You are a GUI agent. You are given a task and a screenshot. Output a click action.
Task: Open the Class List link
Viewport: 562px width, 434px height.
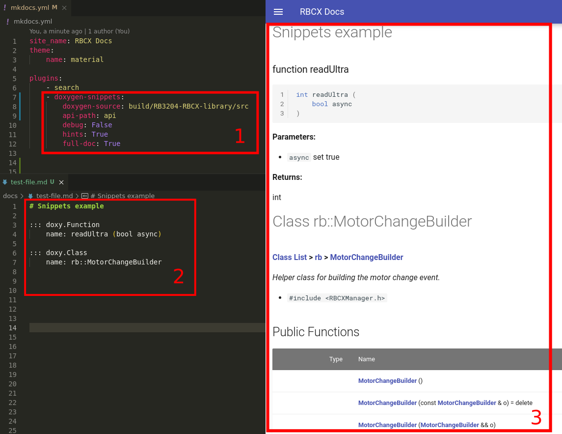tap(289, 257)
